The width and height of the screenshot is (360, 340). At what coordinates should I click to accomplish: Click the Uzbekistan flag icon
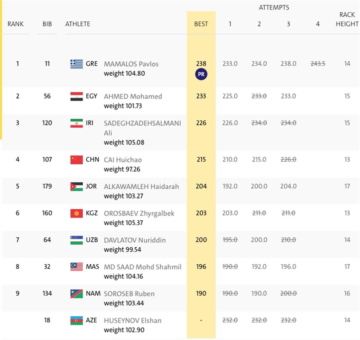76,240
